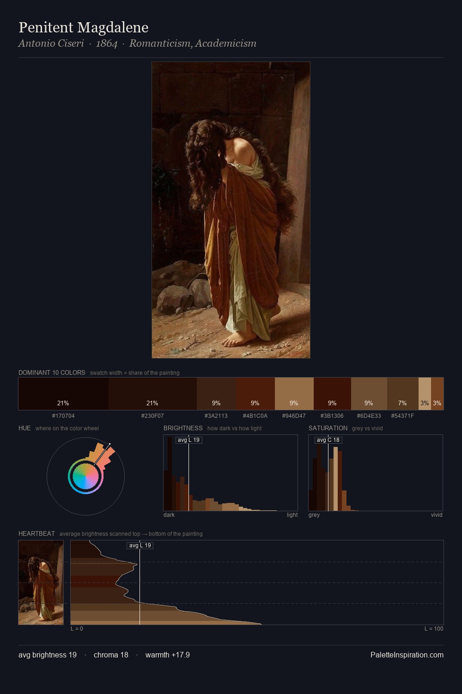The image size is (462, 694).
Task: Select the #3B1306 color swatch
Action: [332, 394]
